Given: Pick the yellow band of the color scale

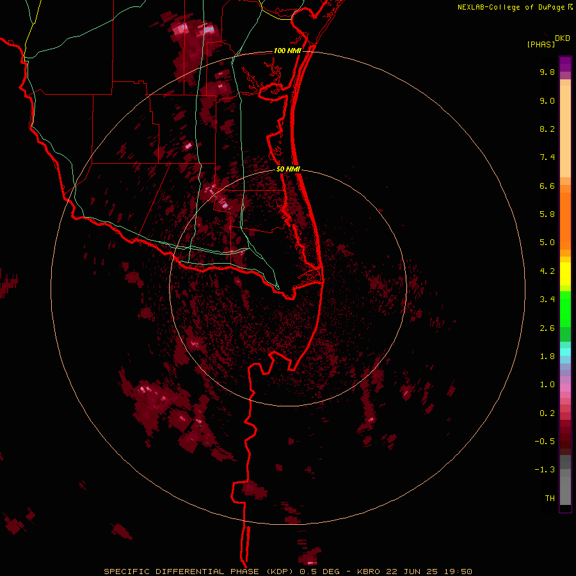Looking at the screenshot, I should point(565,274).
